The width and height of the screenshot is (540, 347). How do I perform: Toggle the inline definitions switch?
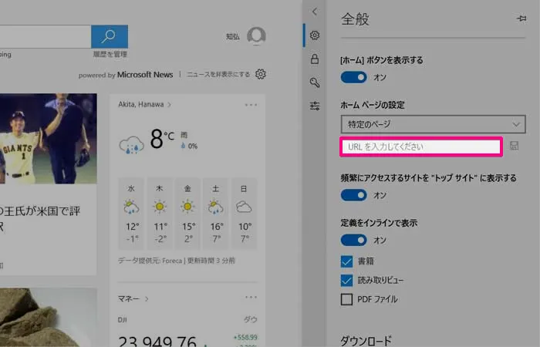(353, 240)
